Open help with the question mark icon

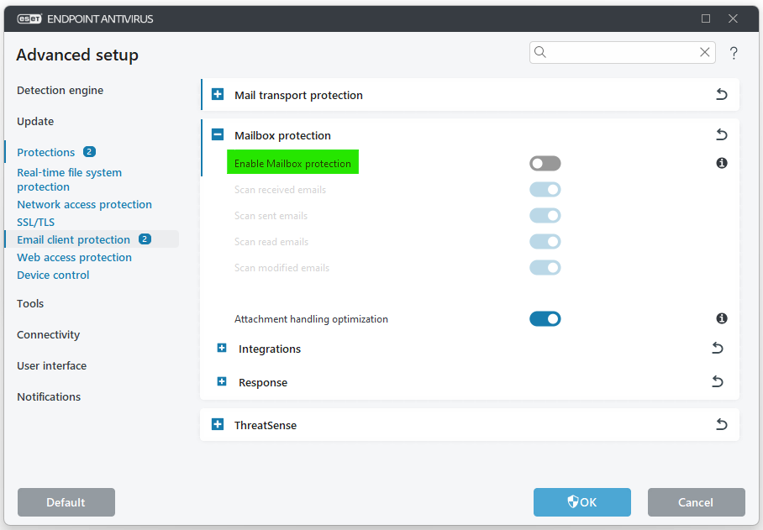click(734, 53)
